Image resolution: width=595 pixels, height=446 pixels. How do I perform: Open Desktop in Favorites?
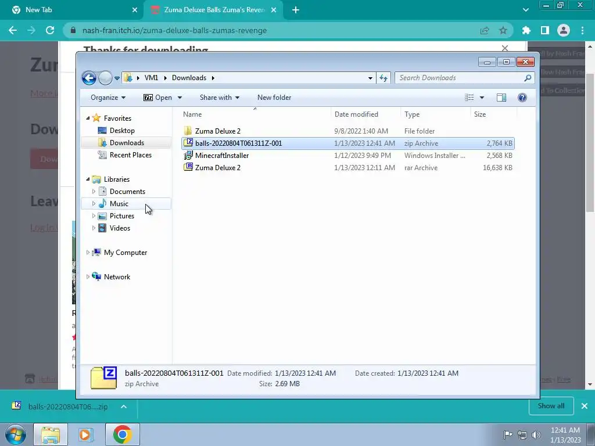(122, 131)
